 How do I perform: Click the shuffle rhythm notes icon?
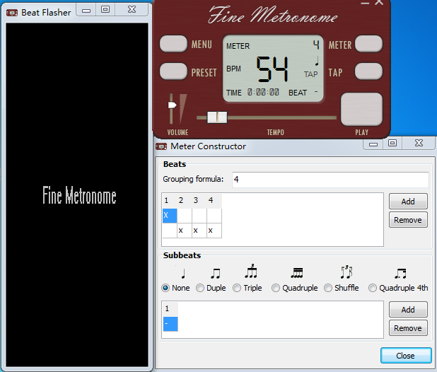(345, 272)
